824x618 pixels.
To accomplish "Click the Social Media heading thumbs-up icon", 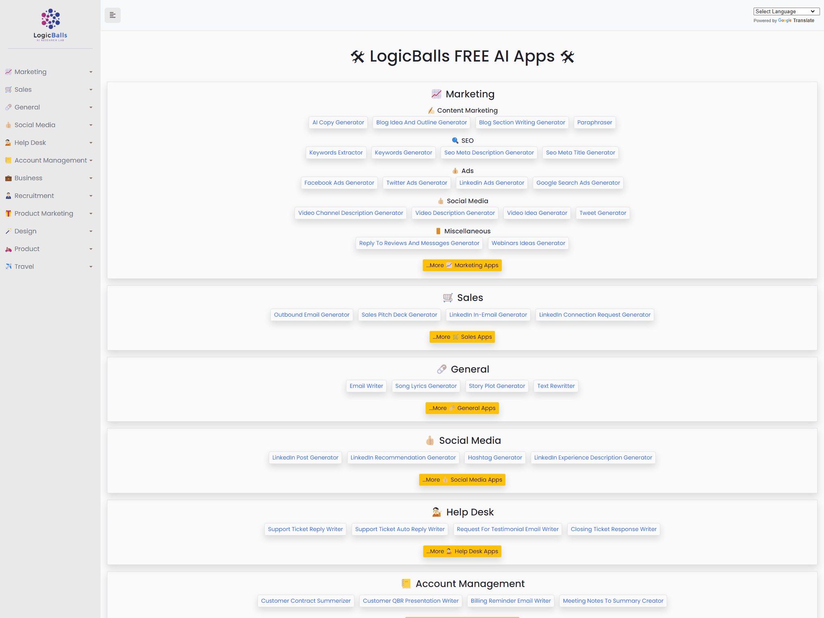I will coord(430,441).
